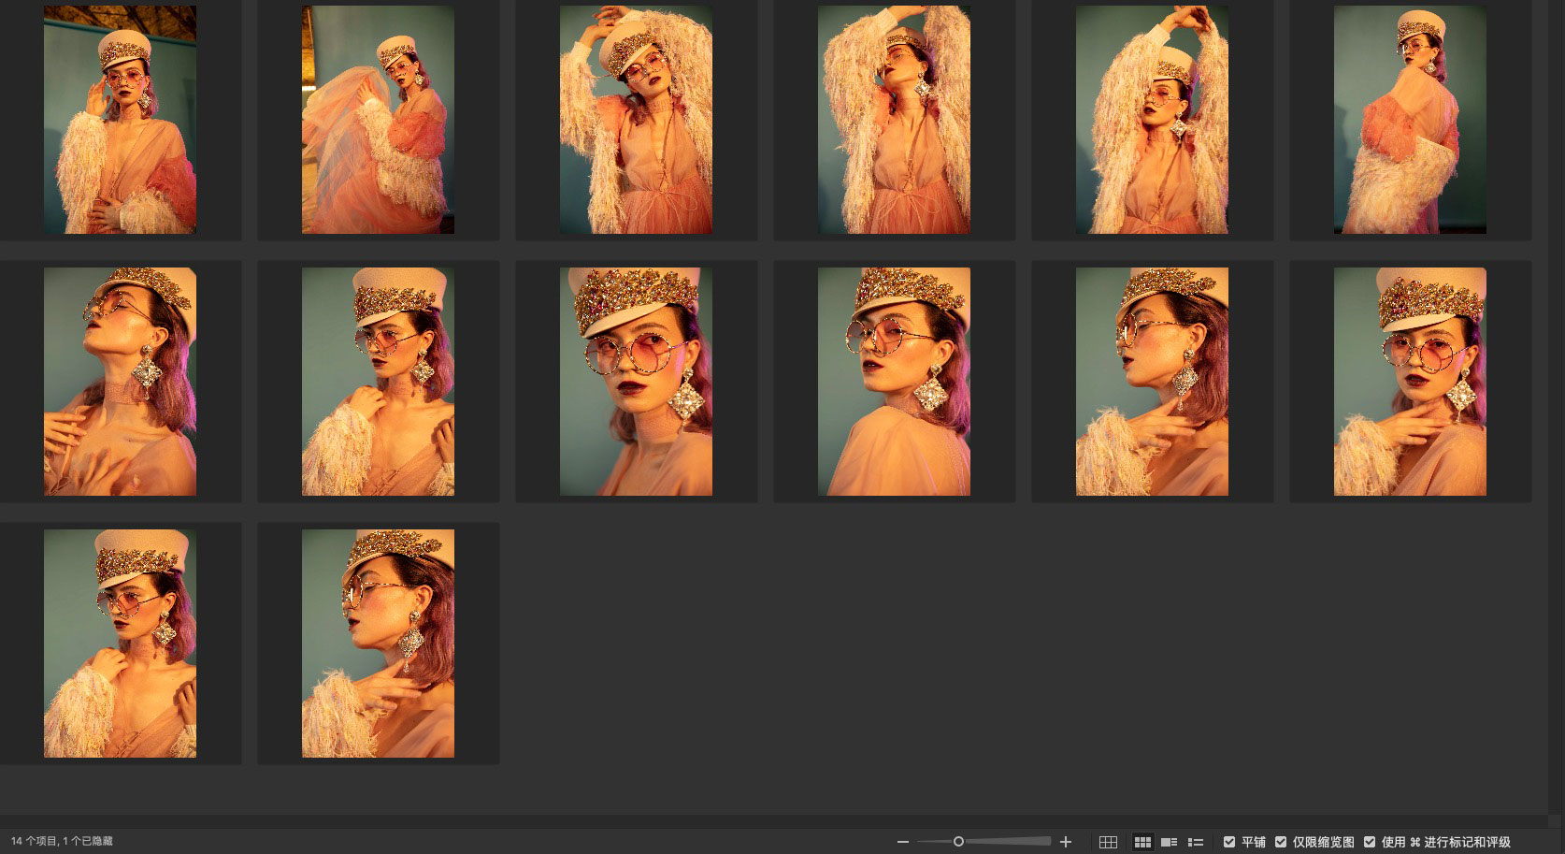The height and width of the screenshot is (854, 1565).
Task: Switch to thumbnail grid view
Action: (1142, 842)
